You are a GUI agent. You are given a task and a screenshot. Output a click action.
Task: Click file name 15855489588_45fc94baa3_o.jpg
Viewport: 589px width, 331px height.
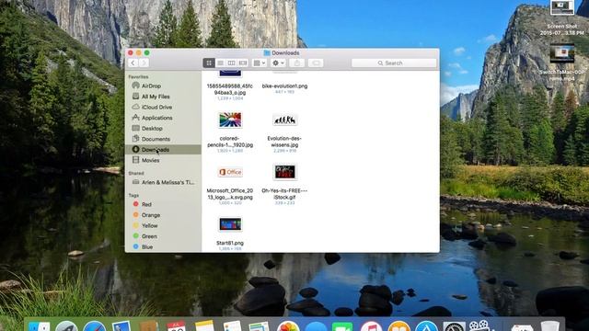(230, 89)
